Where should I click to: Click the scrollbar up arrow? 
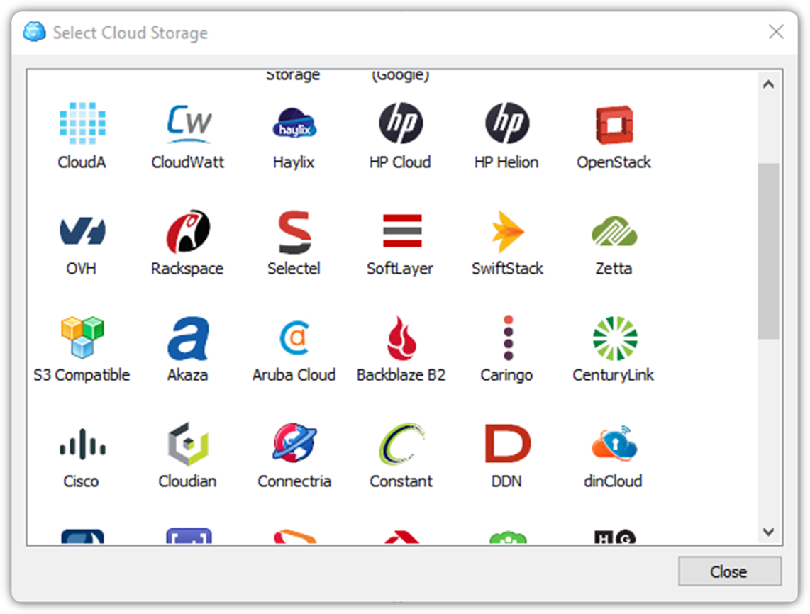pos(769,84)
